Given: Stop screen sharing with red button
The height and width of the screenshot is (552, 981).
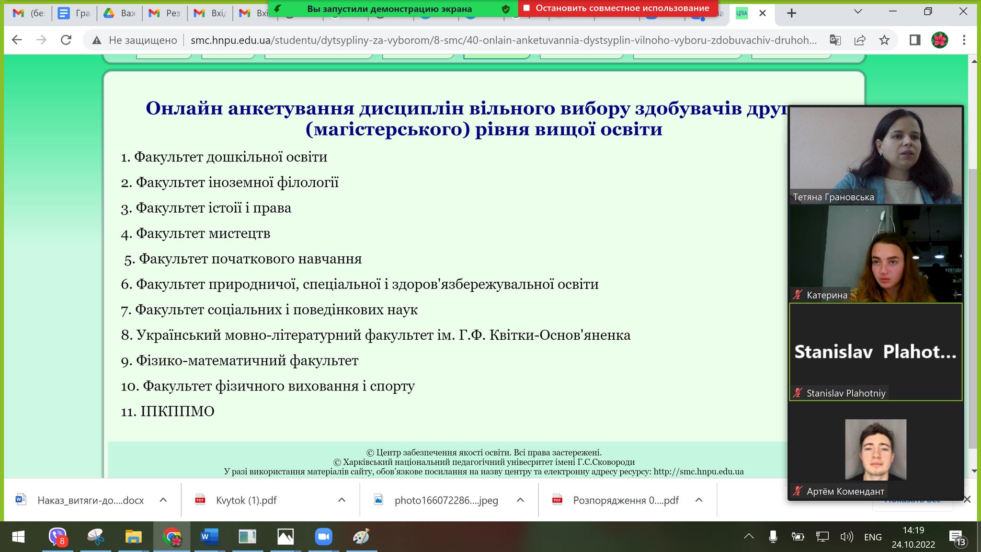Looking at the screenshot, I should (x=617, y=8).
